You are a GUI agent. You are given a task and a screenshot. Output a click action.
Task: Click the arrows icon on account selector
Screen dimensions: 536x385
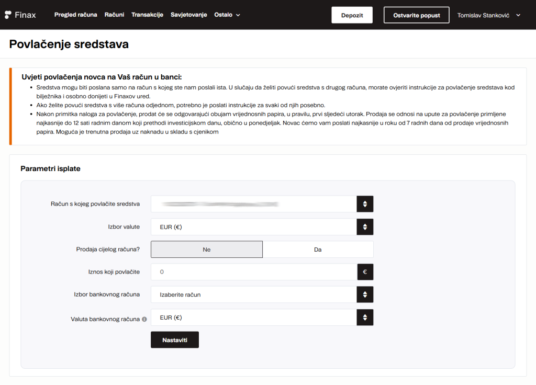365,204
